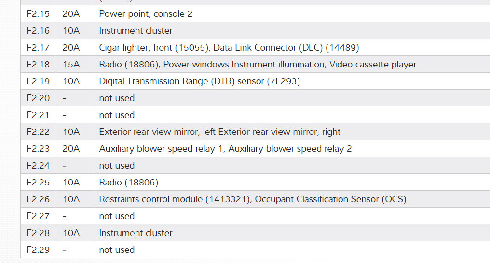Click the 15A amperage value
This screenshot has width=490, height=263.
[71, 65]
